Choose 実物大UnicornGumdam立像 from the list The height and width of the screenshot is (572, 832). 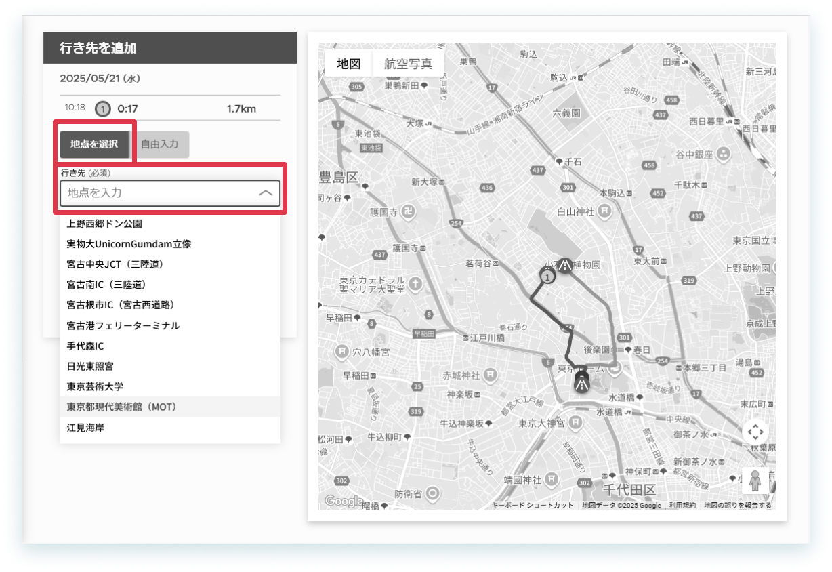pos(170,243)
